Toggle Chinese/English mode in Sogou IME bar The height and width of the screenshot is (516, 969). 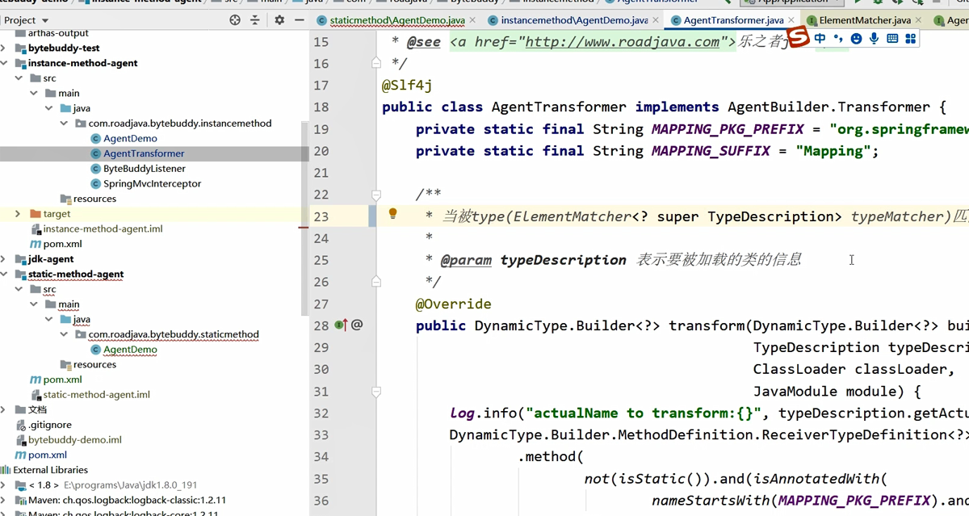820,38
